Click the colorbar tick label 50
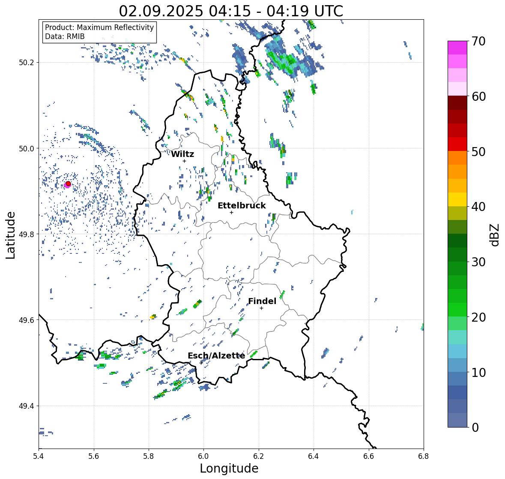This screenshot has width=505, height=479. (478, 151)
